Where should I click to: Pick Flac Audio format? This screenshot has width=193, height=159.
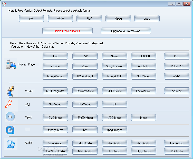(x=177, y=143)
